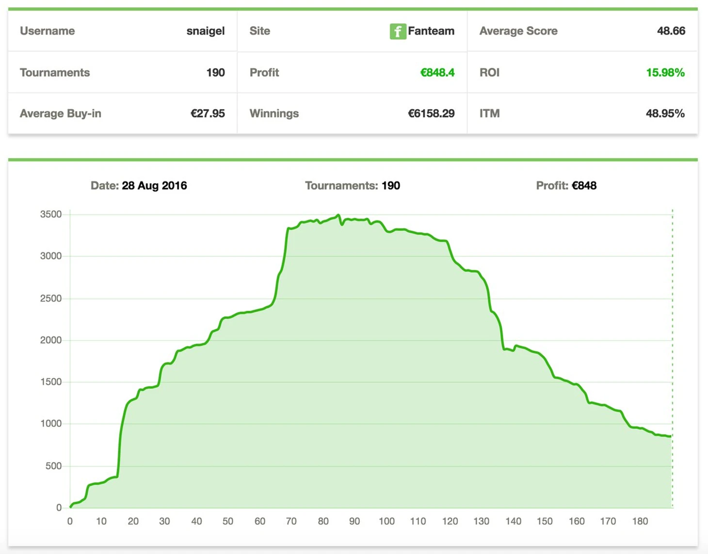Select the Average Score value 48.66
The width and height of the screenshot is (708, 554).
pyautogui.click(x=671, y=31)
